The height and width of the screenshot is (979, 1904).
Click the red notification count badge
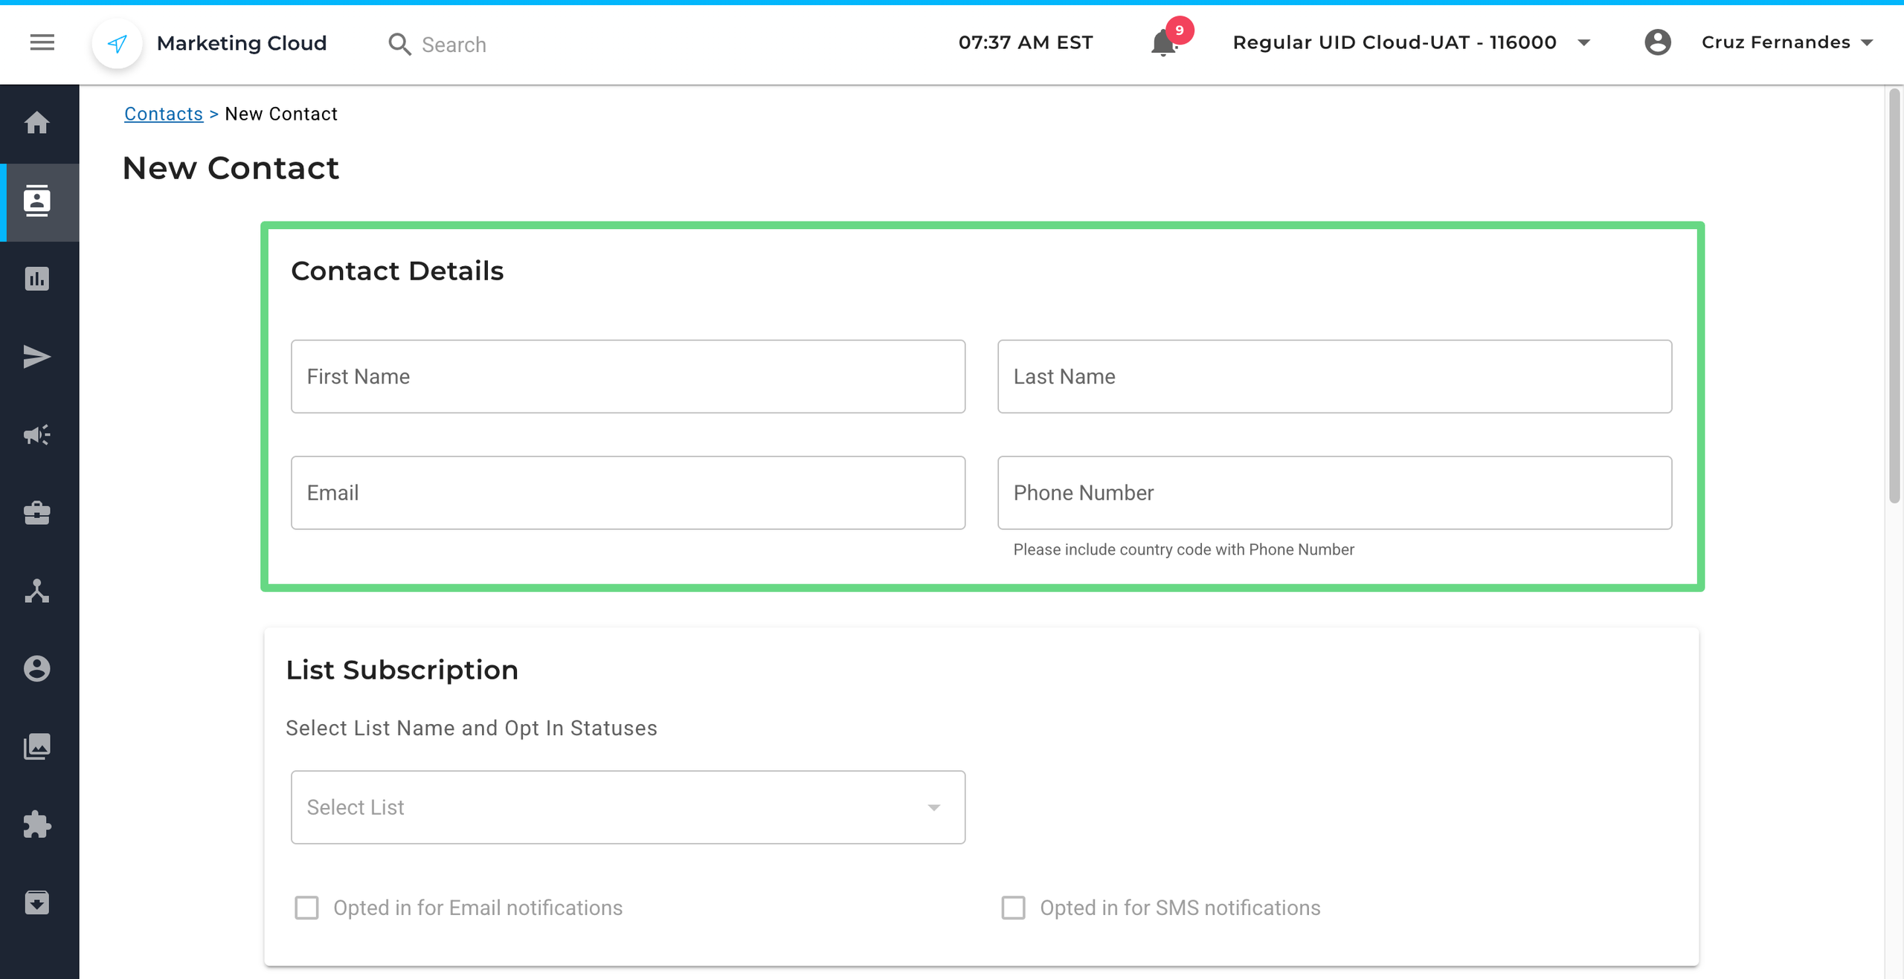pos(1179,30)
